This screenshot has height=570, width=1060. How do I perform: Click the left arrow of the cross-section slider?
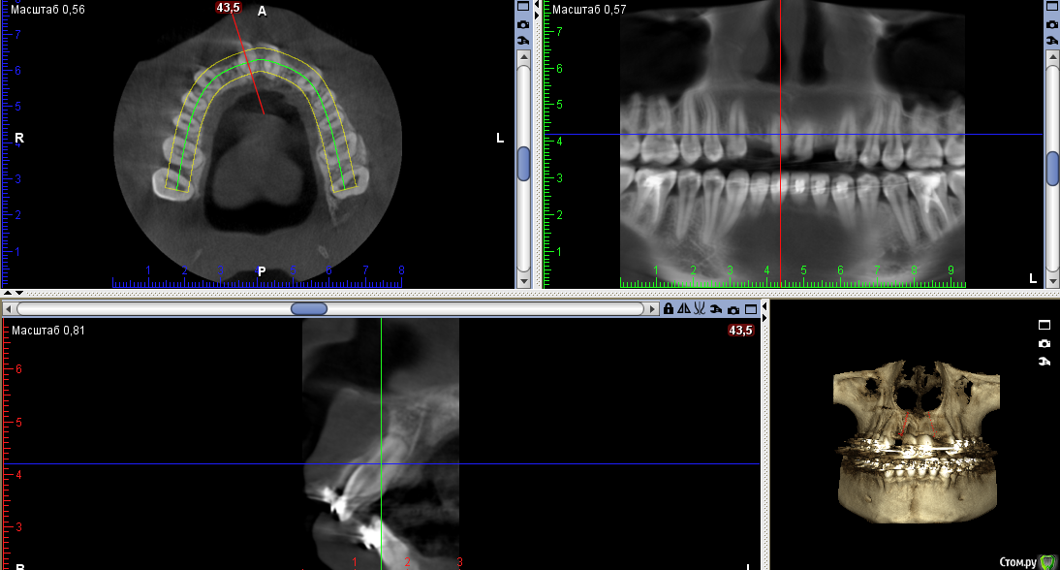pyautogui.click(x=10, y=308)
